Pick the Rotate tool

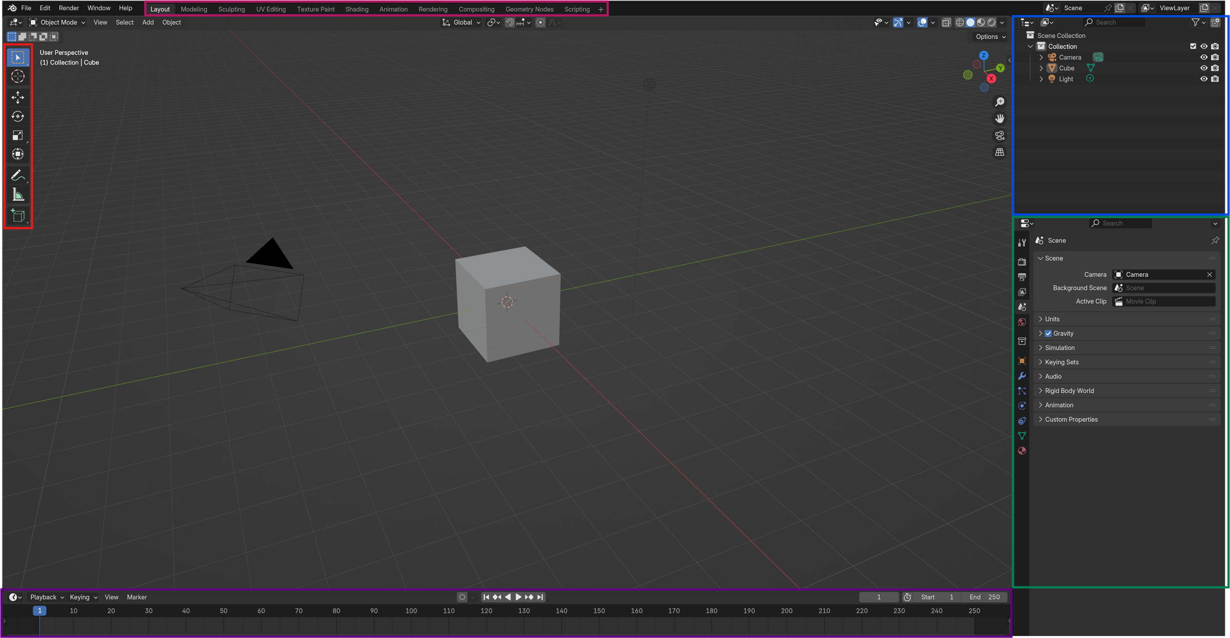click(x=18, y=116)
